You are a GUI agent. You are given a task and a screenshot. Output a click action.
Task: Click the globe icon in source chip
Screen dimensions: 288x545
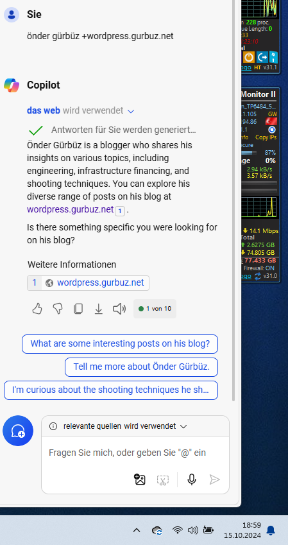[49, 283]
